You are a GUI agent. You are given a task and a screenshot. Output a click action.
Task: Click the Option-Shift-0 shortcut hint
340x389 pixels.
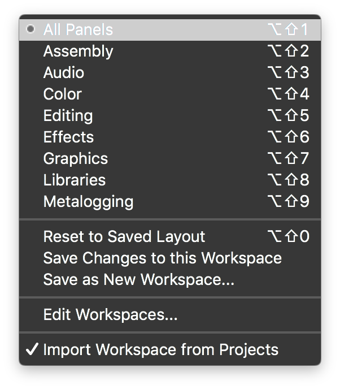[288, 237]
